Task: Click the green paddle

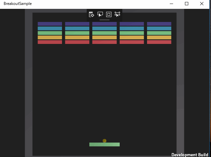Action: tap(105, 145)
